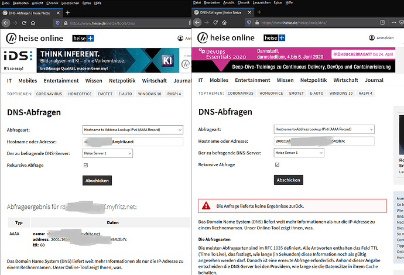Viewport: 404px width, 275px height.
Task: Open Bearbeiten menu in left window
Action: pos(20,3)
